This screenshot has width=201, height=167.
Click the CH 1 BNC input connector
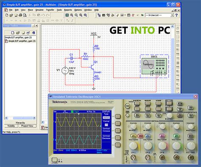tap(133, 158)
